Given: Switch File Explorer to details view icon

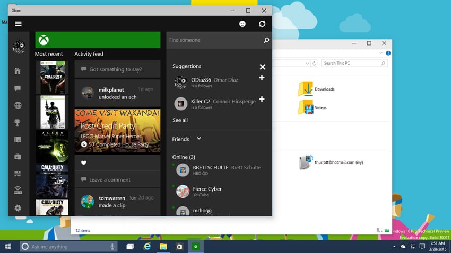Looking at the screenshot, I should (379, 230).
